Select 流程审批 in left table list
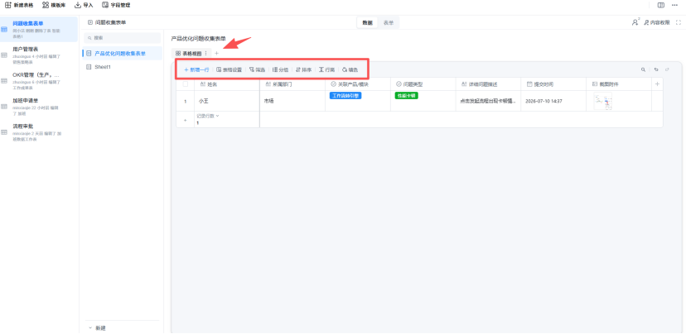Screen dimensions: 686x334 pyautogui.click(x=39, y=131)
